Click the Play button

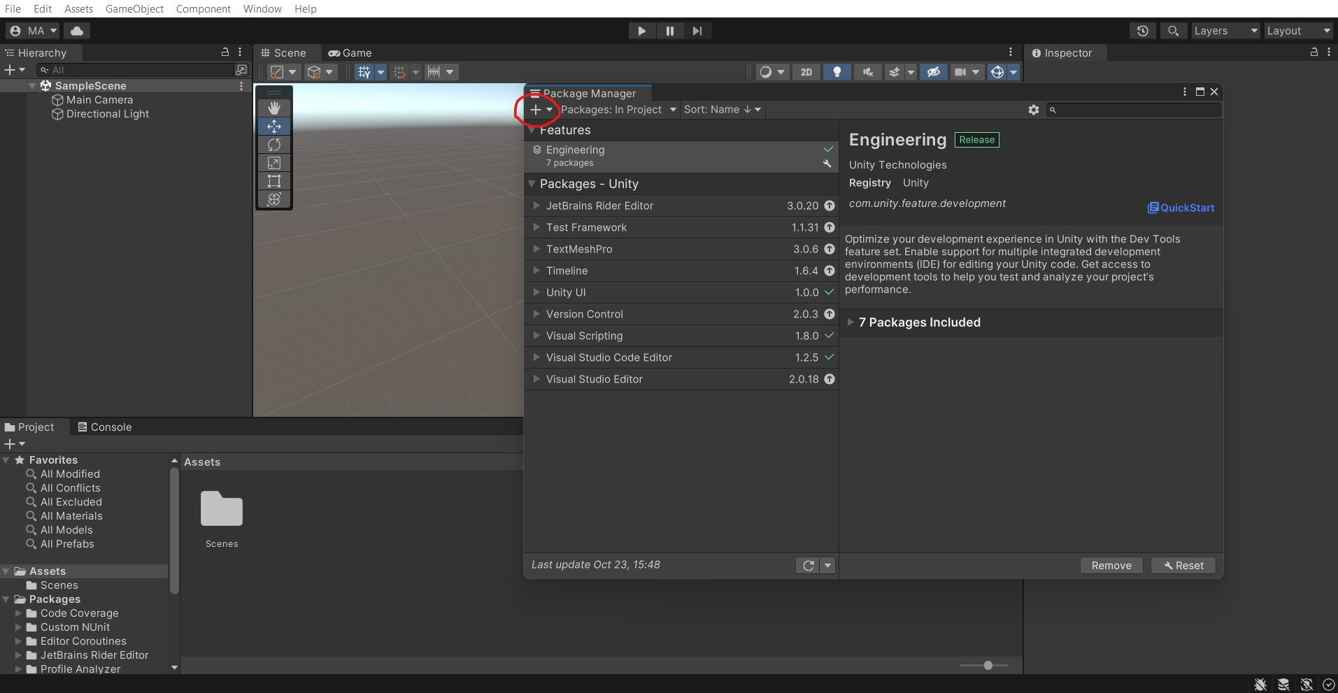(641, 31)
